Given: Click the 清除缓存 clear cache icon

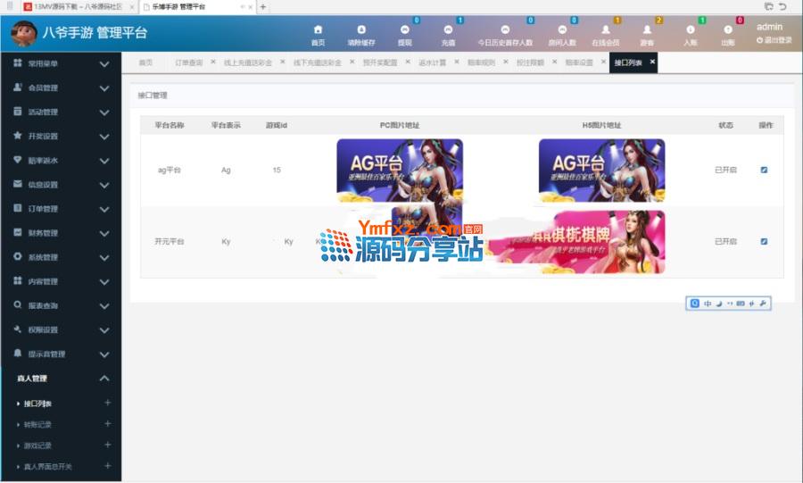Looking at the screenshot, I should 360,30.
